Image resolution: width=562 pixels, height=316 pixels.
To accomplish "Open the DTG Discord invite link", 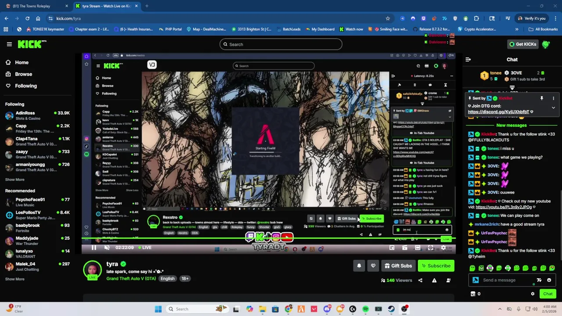I will [498, 111].
